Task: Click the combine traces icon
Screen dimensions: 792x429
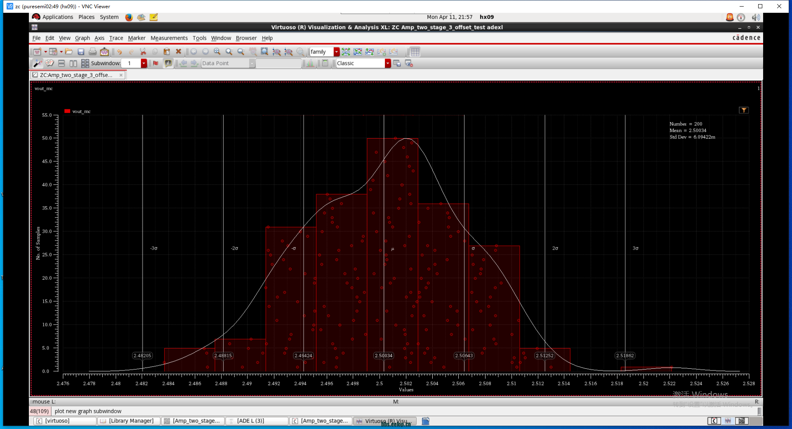Action: pyautogui.click(x=358, y=52)
